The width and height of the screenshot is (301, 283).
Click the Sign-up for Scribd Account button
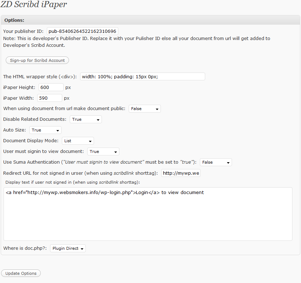click(x=37, y=60)
